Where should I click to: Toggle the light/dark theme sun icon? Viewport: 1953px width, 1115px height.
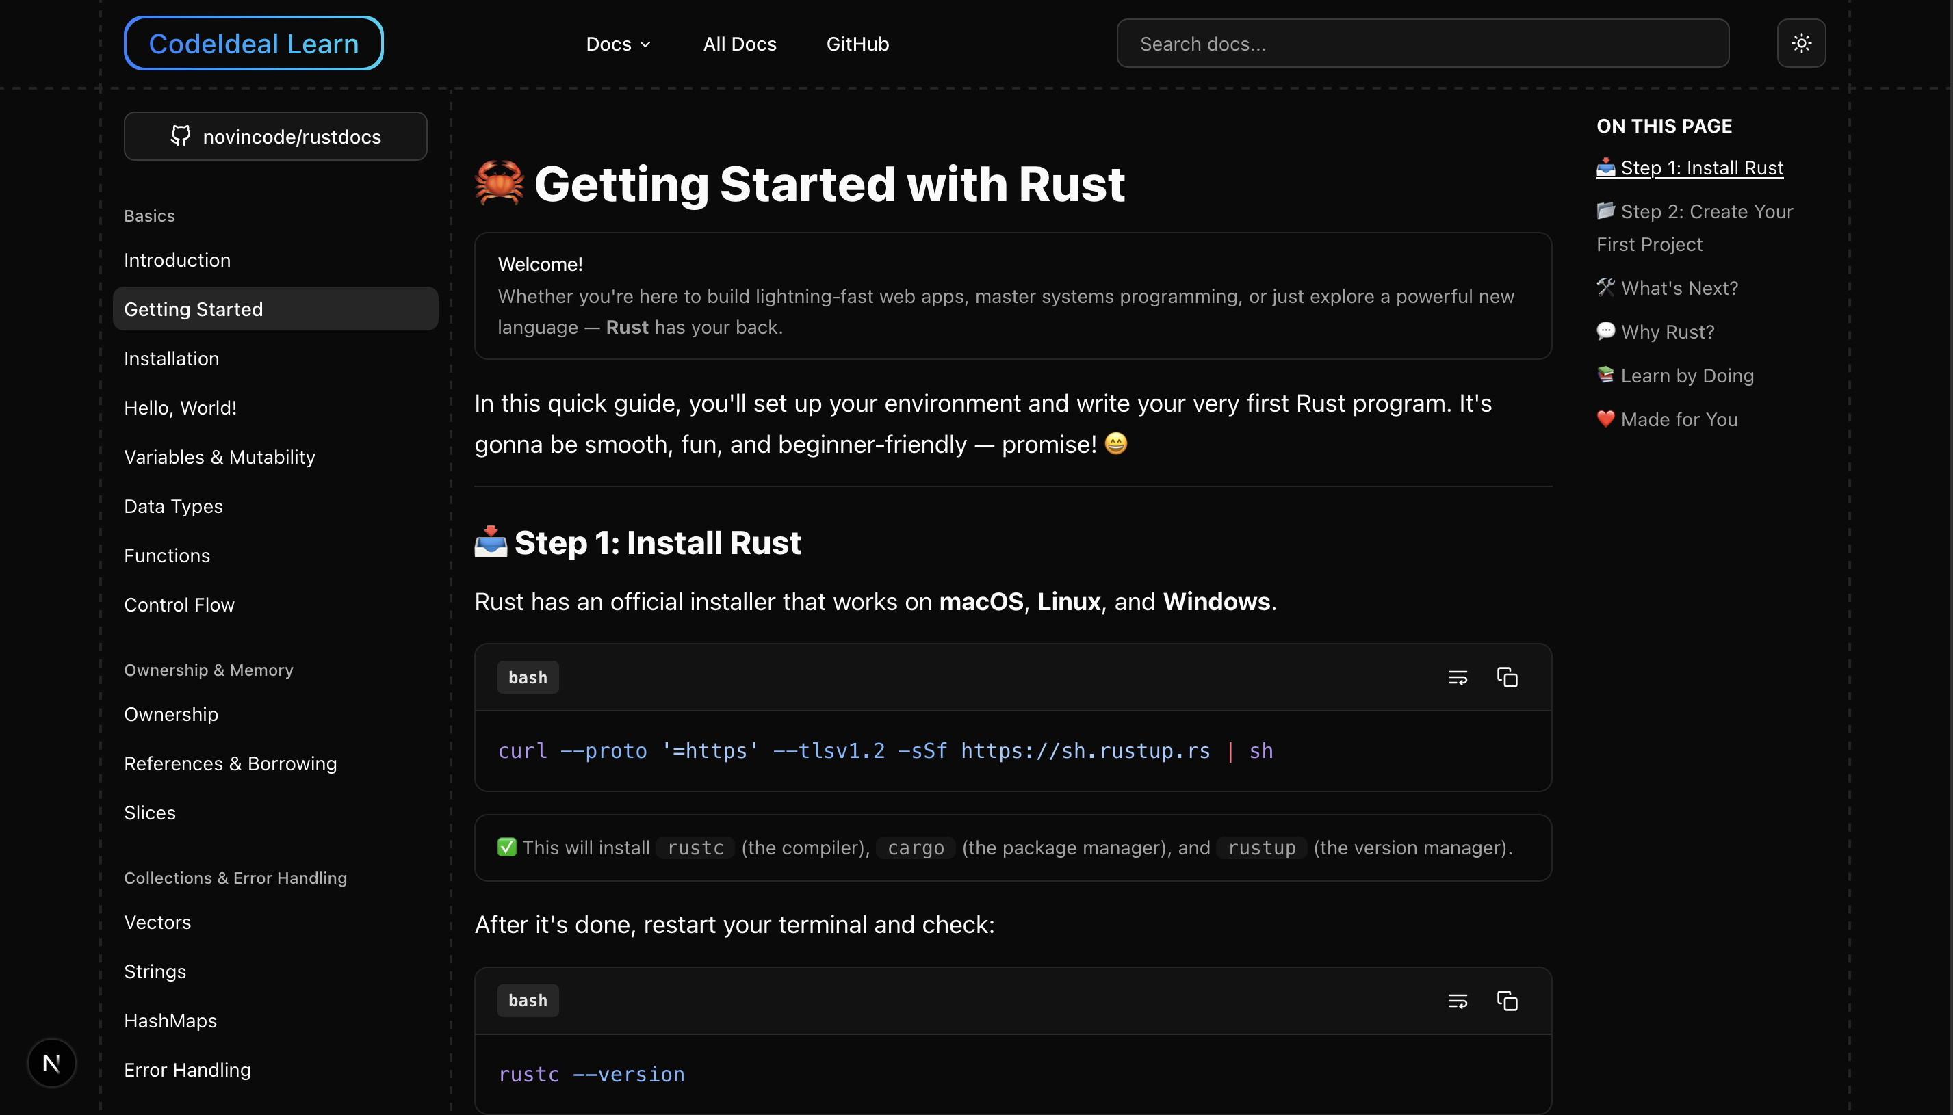coord(1800,44)
